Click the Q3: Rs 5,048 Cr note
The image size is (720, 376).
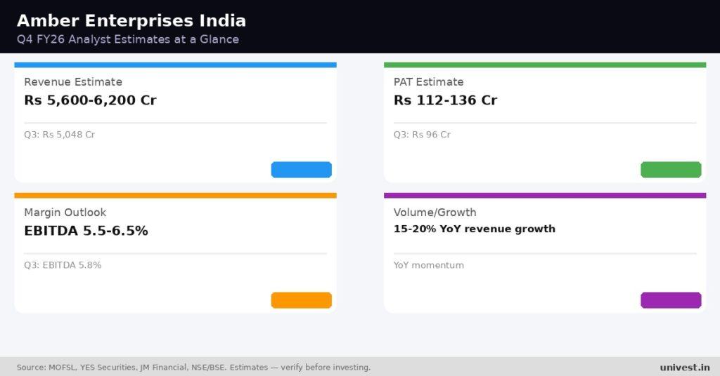59,135
